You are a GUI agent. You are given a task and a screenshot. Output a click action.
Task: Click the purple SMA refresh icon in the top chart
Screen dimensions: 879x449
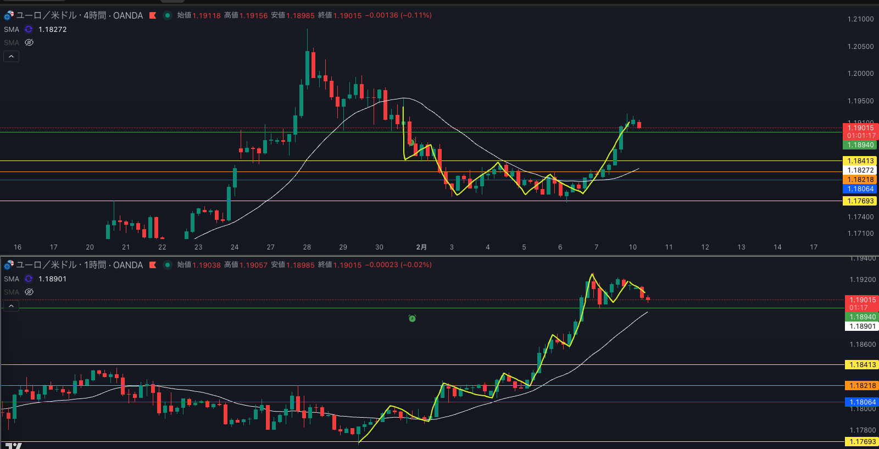point(29,29)
